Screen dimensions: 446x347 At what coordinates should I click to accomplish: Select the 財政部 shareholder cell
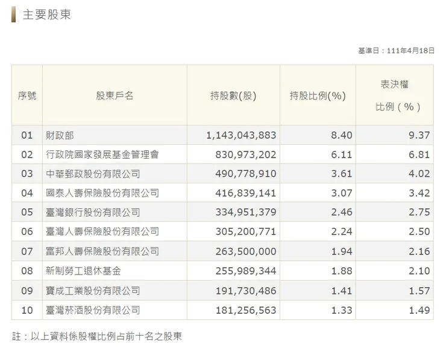[x=60, y=135]
